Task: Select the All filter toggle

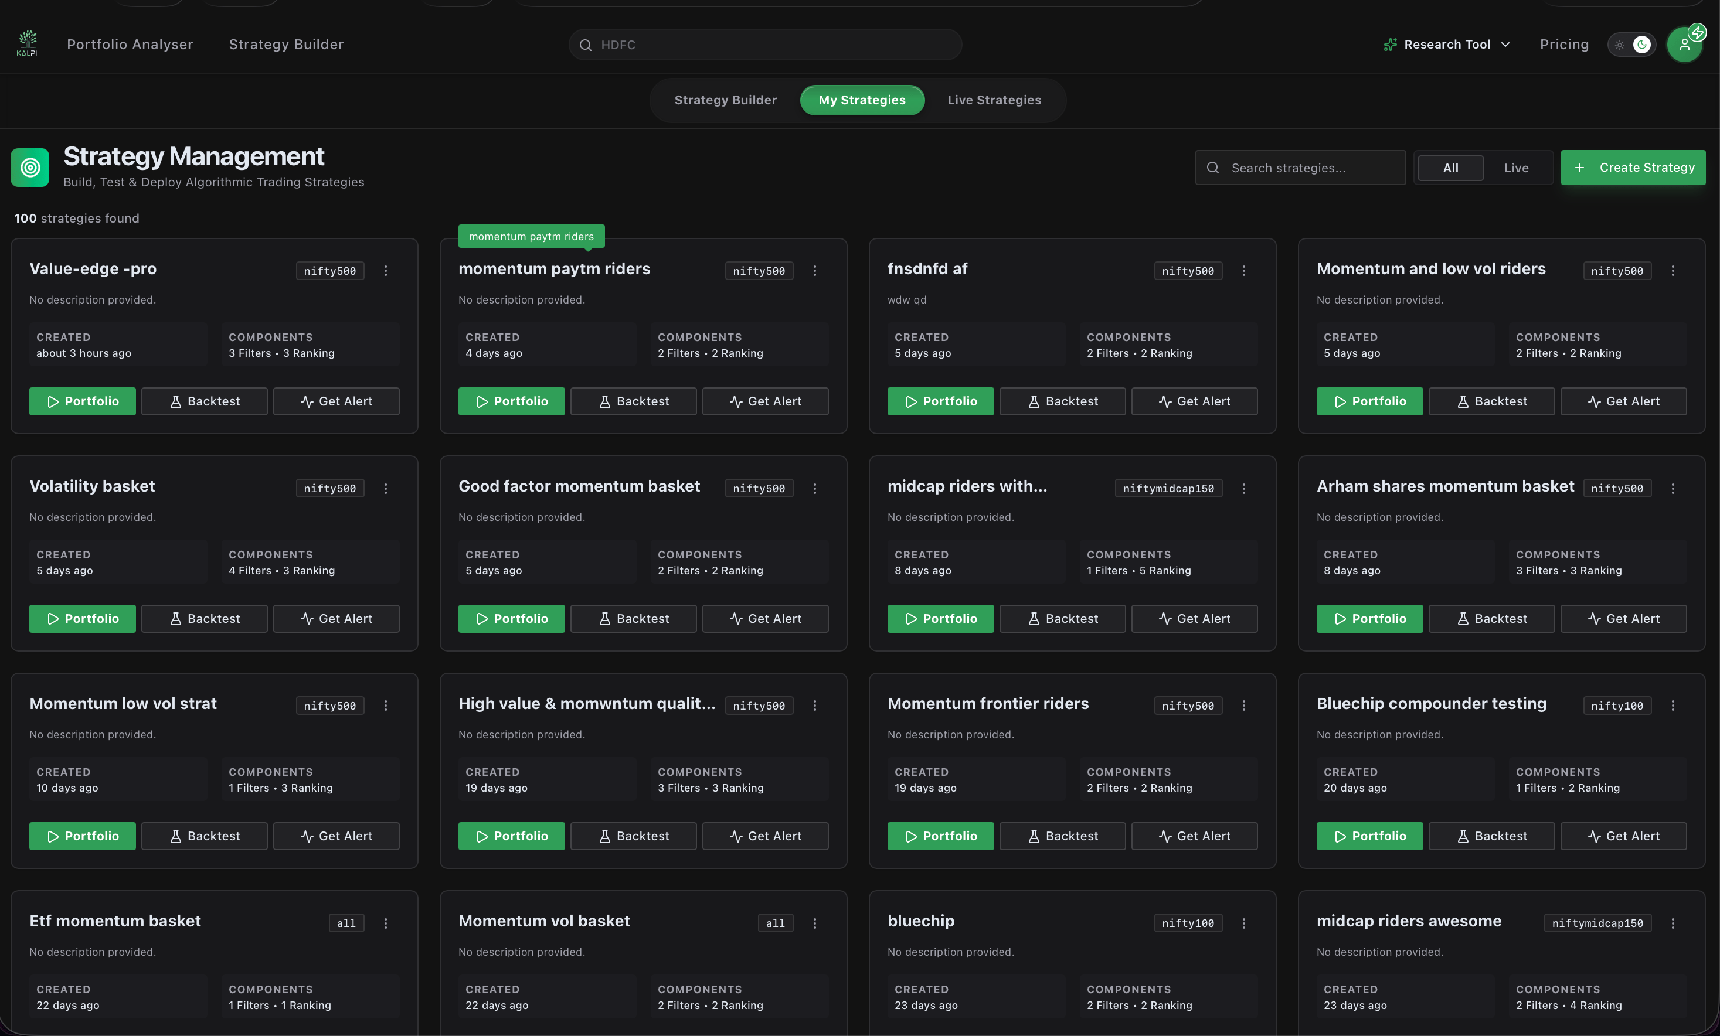Action: tap(1450, 168)
